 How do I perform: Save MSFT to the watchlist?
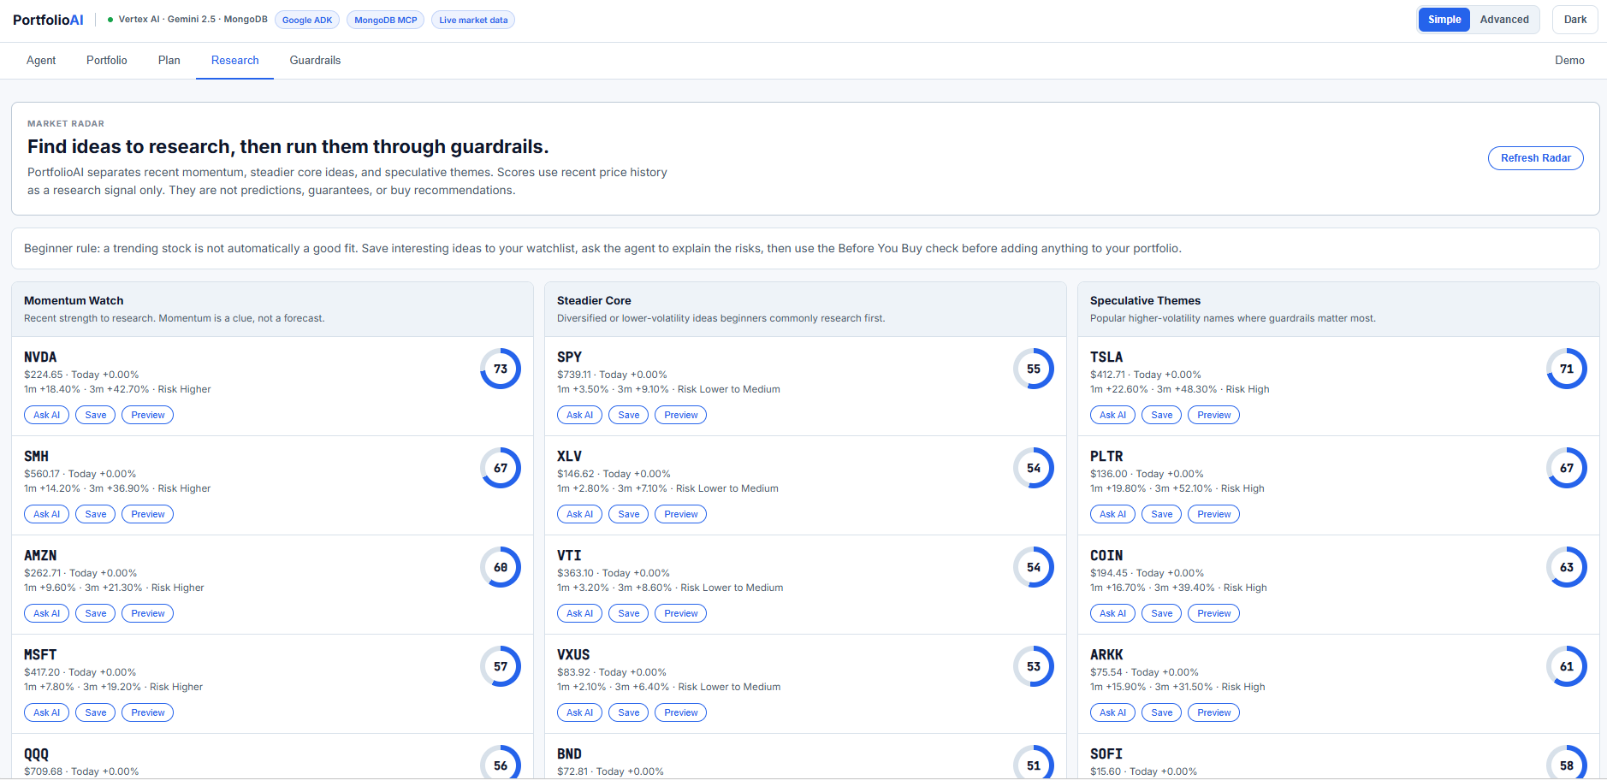(96, 712)
